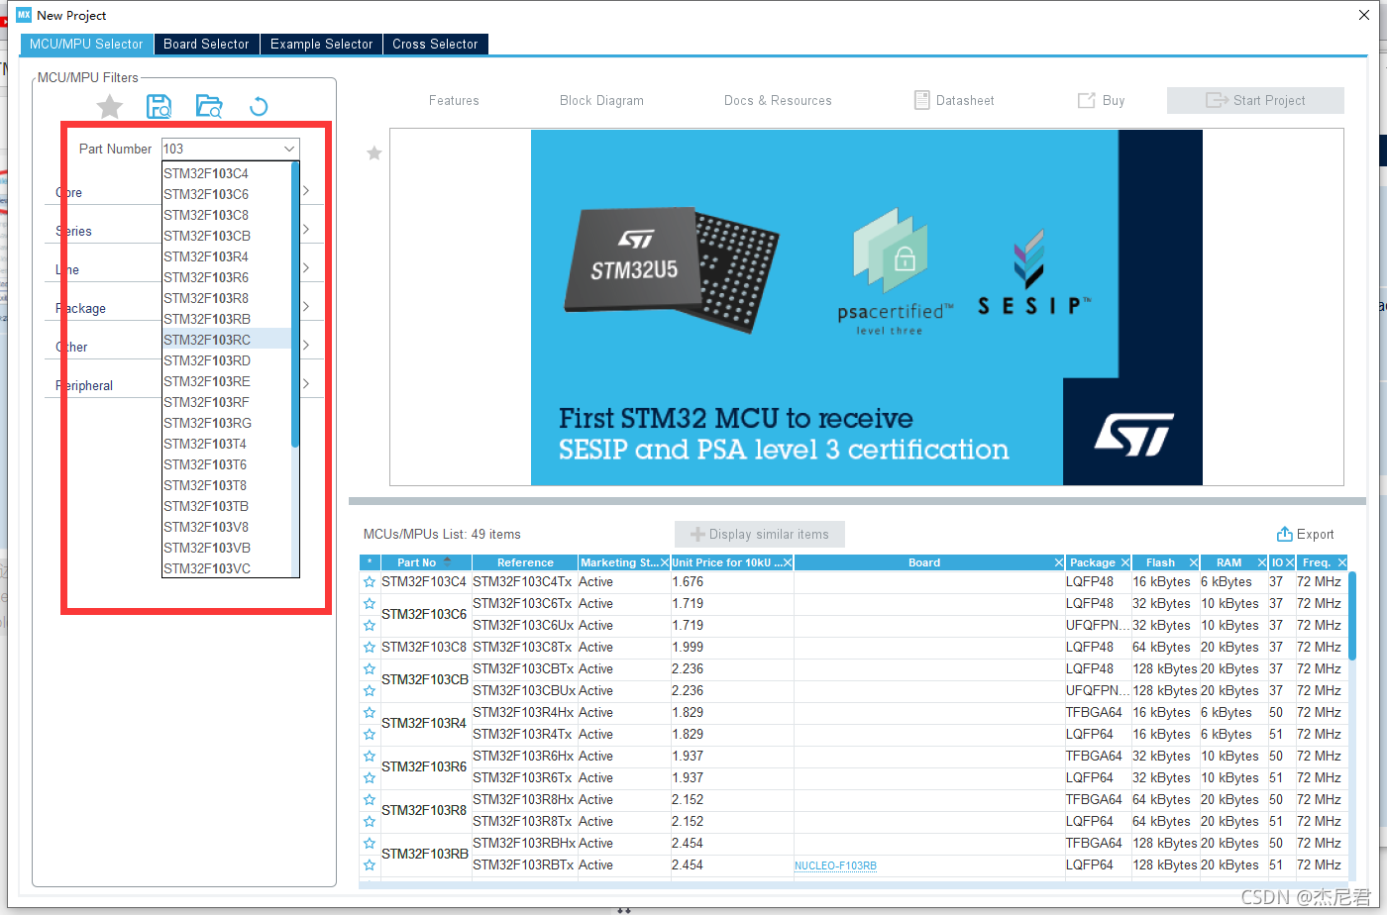1387x915 pixels.
Task: Click the Buy external link icon
Action: pyautogui.click(x=1086, y=100)
